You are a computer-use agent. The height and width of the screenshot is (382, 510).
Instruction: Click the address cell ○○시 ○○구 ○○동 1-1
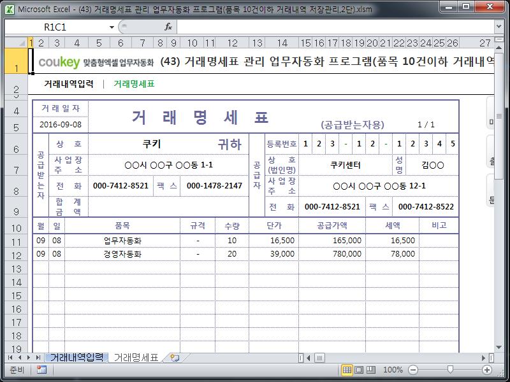click(168, 165)
